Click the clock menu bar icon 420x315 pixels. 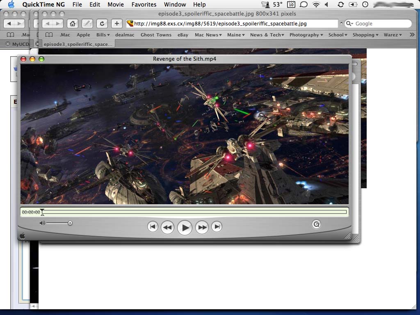365,4
